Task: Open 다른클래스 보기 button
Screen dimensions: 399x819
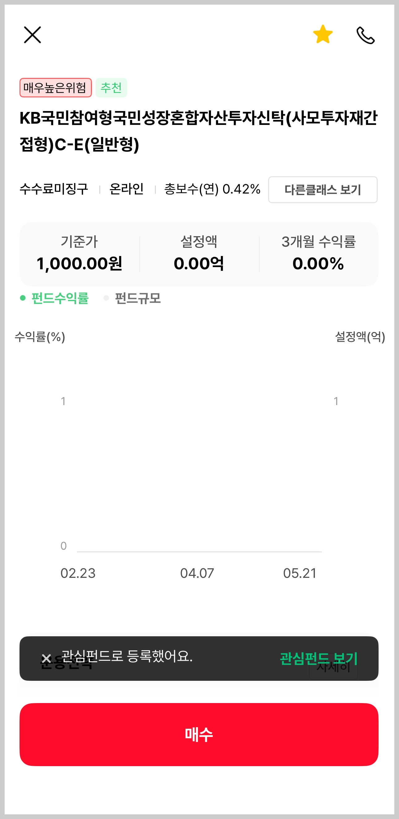Action: 323,190
